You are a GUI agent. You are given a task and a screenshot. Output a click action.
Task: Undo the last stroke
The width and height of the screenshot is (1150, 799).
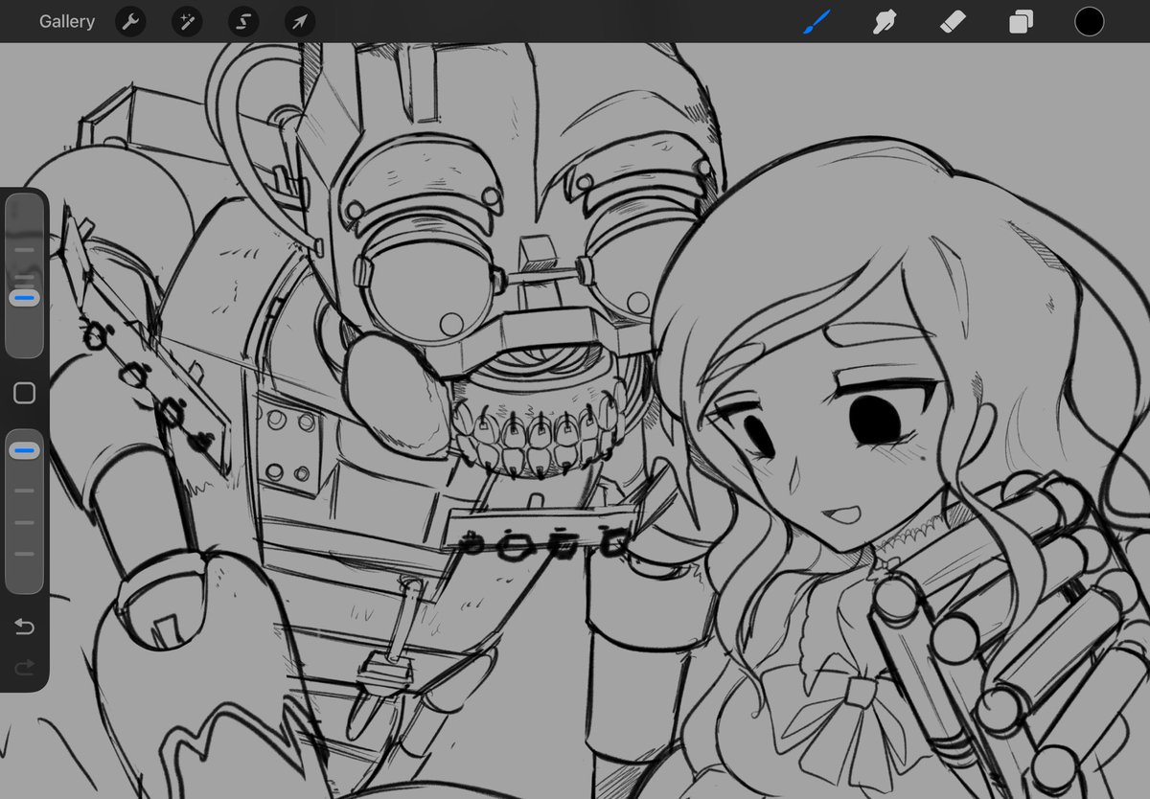24,627
